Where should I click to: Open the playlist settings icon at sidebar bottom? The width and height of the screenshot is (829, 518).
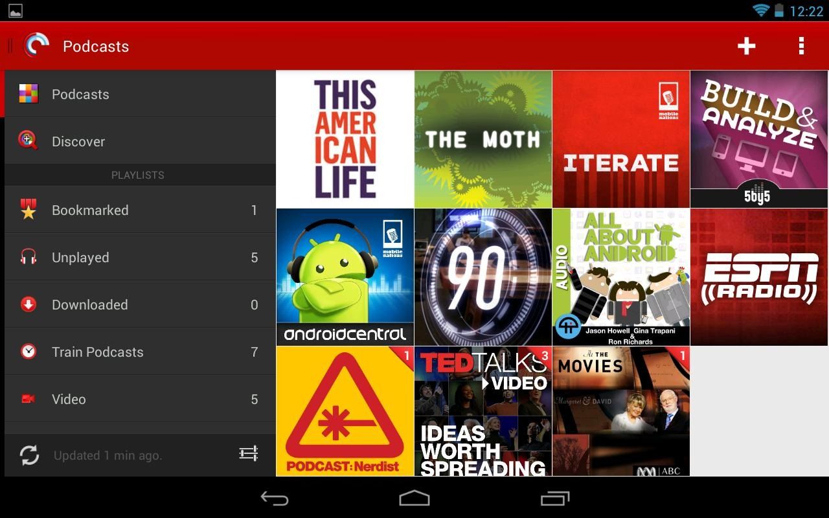[249, 455]
